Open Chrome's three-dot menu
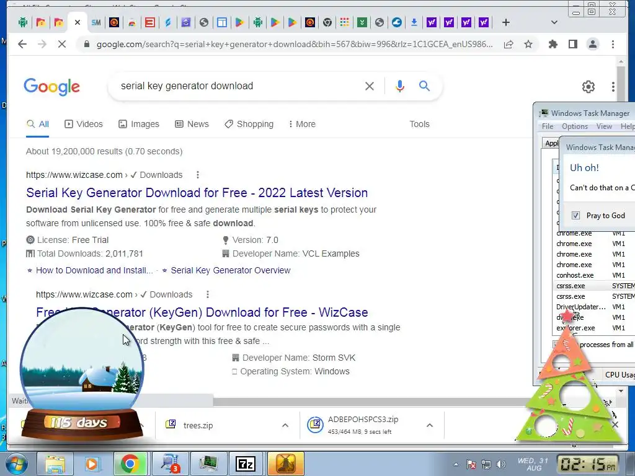The width and height of the screenshot is (635, 476). point(613,44)
